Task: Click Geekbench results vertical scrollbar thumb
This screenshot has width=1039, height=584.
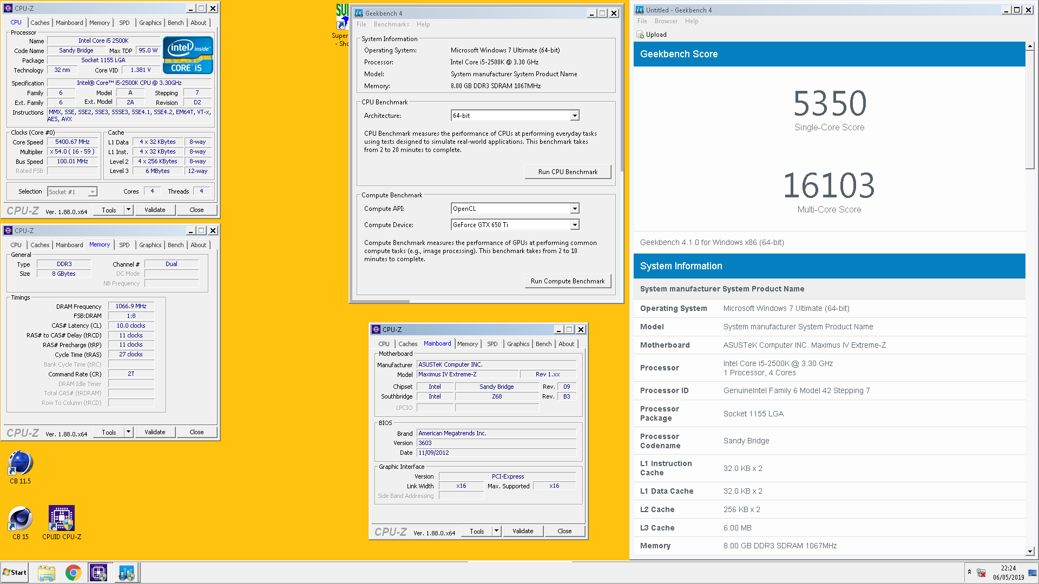Action: pyautogui.click(x=1030, y=110)
